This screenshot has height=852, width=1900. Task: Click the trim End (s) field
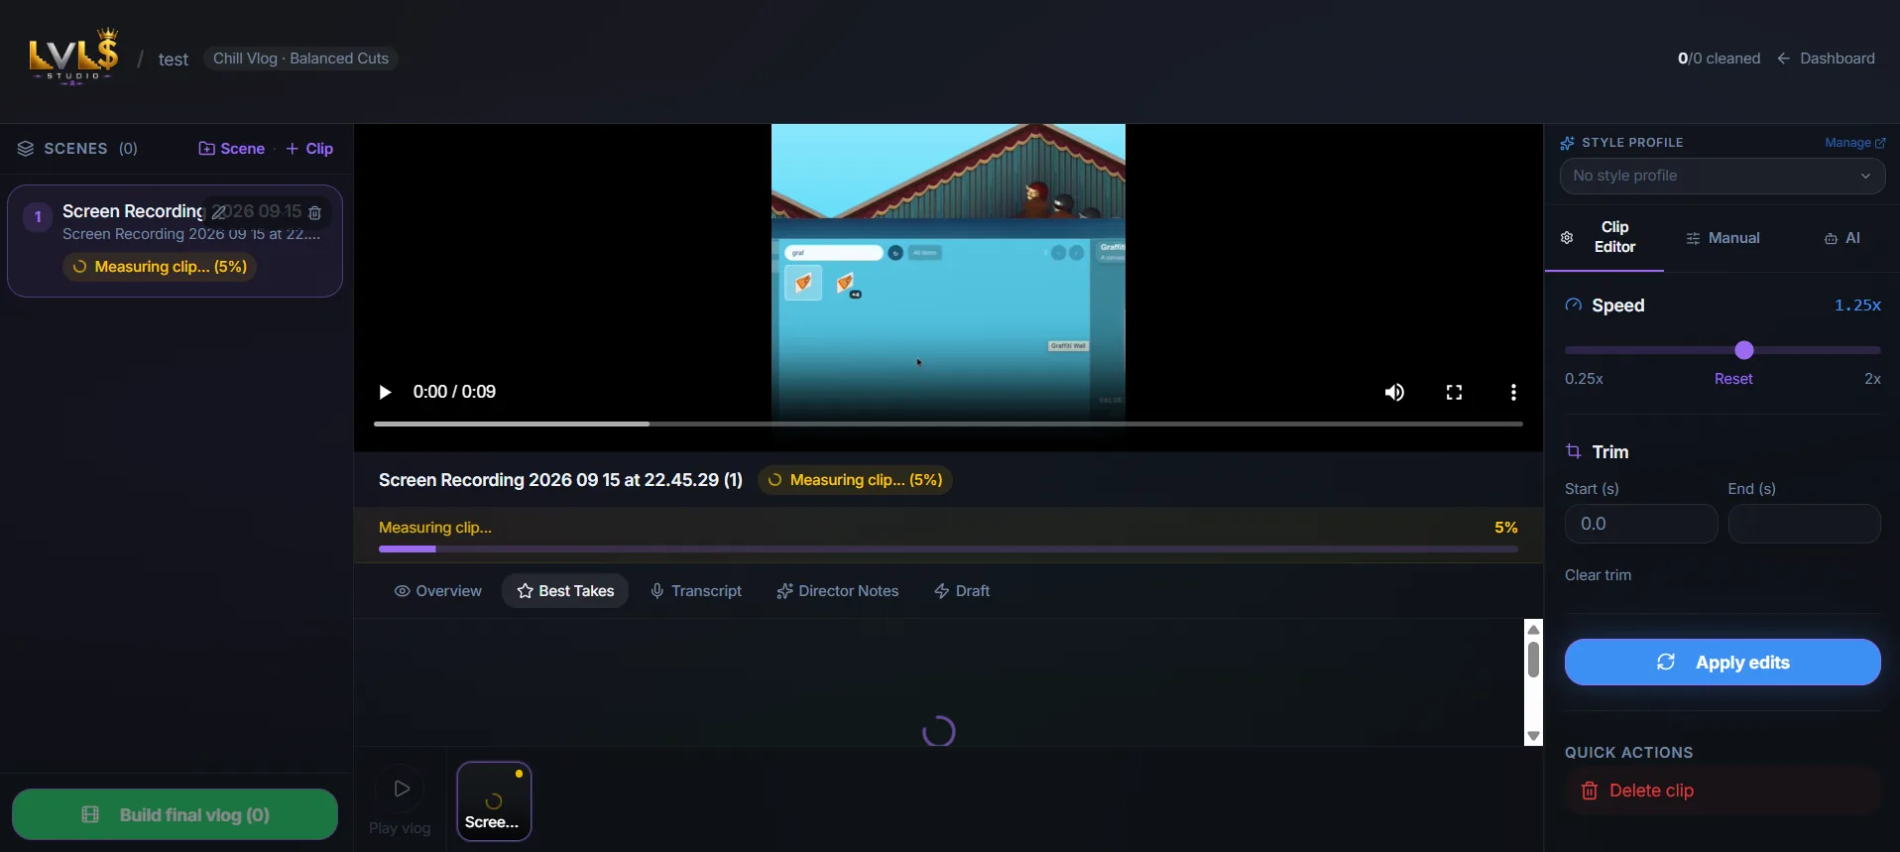1804,524
